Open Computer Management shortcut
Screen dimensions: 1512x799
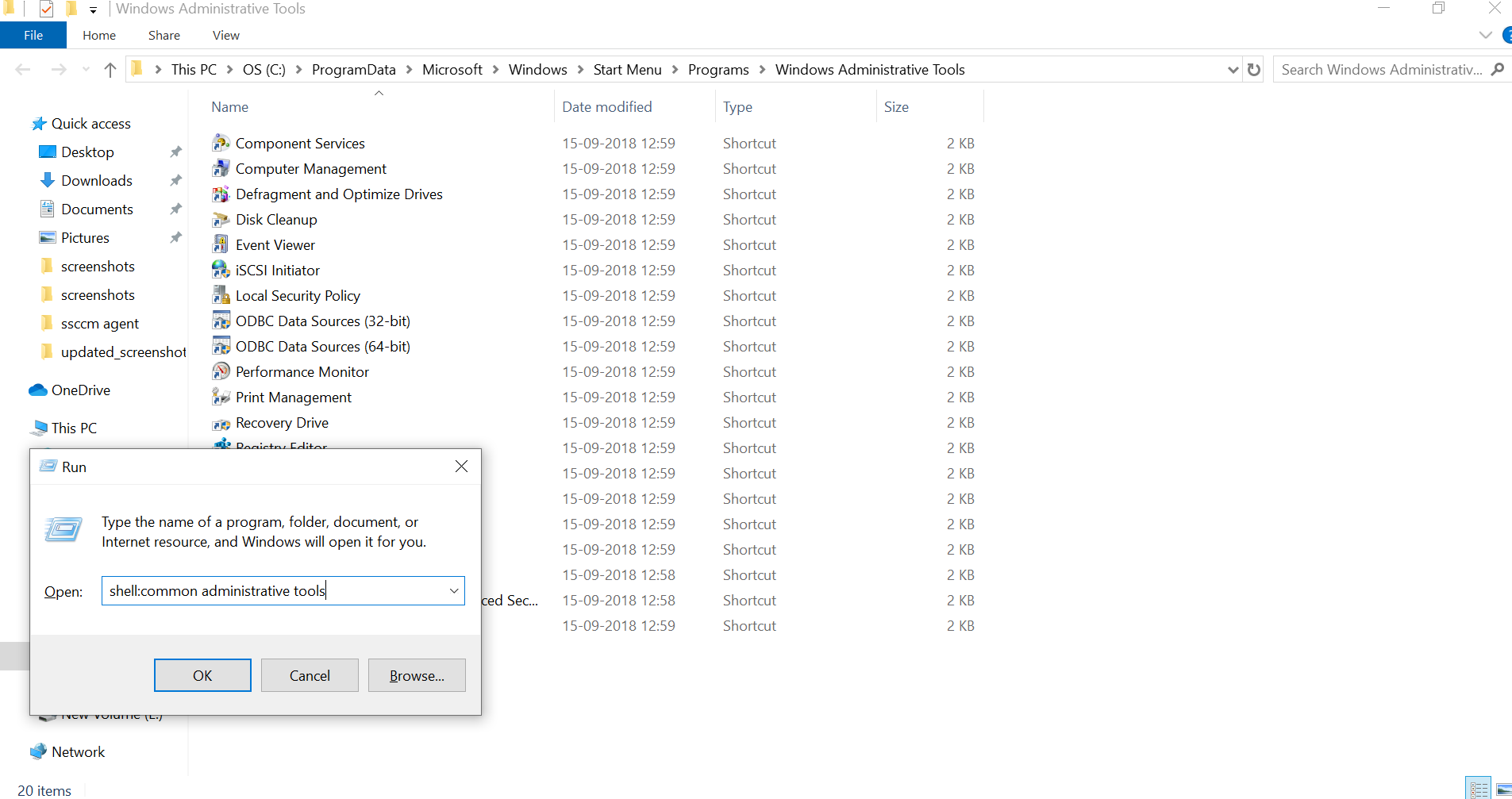310,168
